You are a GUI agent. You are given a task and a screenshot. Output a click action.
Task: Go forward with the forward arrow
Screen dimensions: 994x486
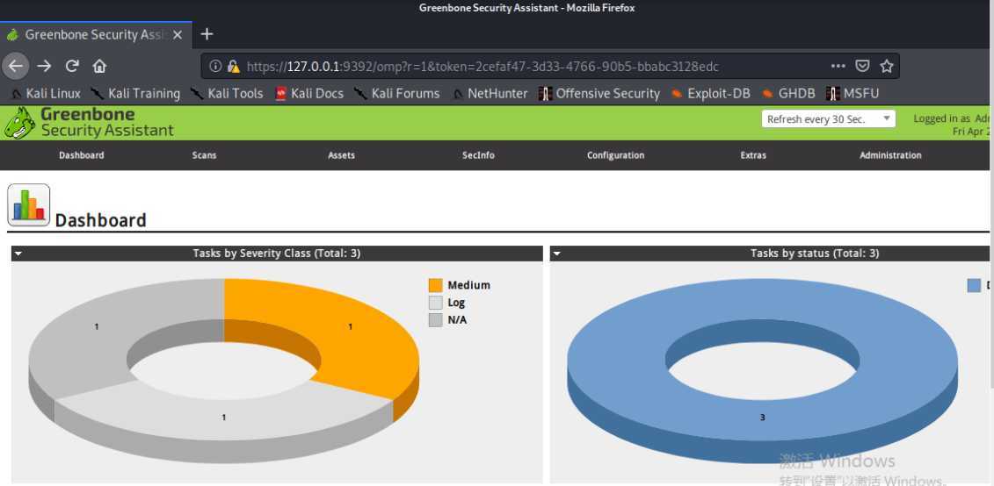[44, 66]
